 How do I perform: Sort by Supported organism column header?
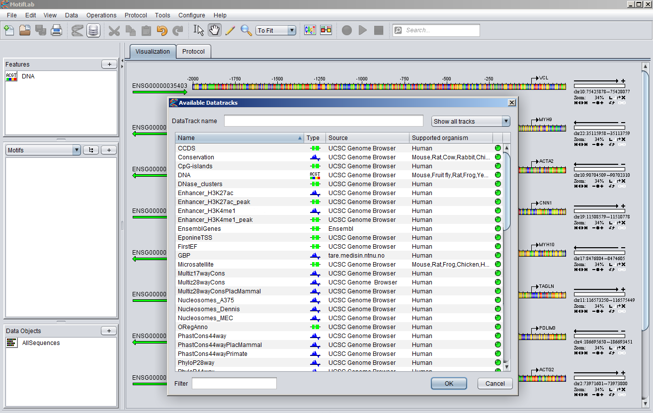pyautogui.click(x=451, y=138)
